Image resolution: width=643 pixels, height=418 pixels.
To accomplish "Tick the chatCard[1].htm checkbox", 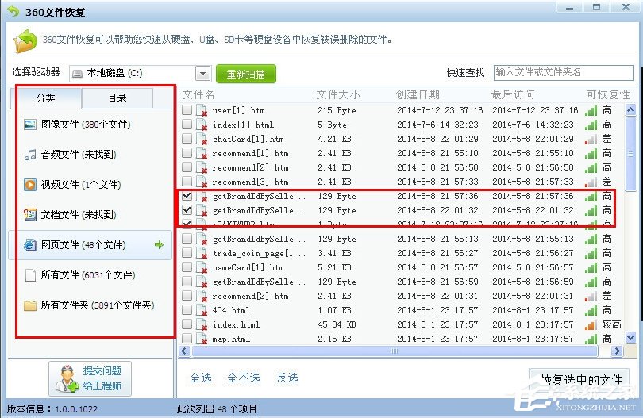I will click(x=187, y=139).
